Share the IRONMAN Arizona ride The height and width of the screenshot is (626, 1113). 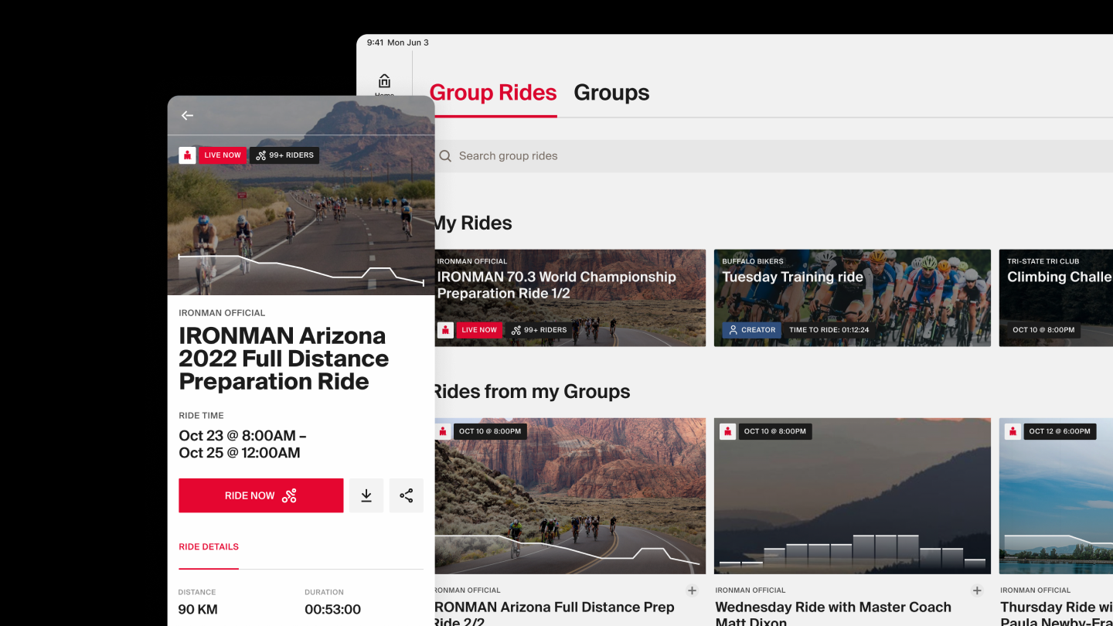tap(407, 495)
